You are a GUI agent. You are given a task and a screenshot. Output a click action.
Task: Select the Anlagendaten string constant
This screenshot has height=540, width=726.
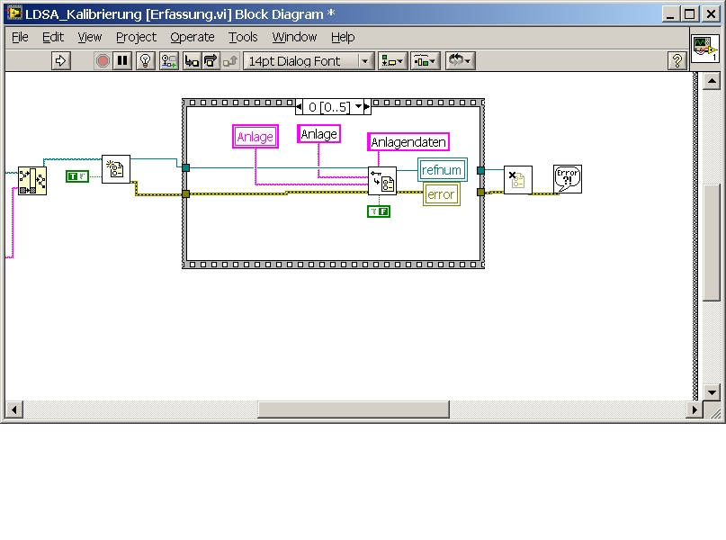tap(408, 141)
